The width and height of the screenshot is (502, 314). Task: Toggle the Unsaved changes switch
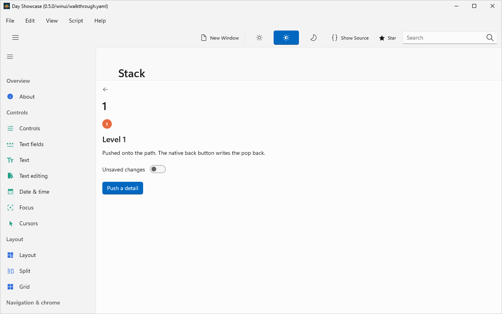tap(158, 169)
